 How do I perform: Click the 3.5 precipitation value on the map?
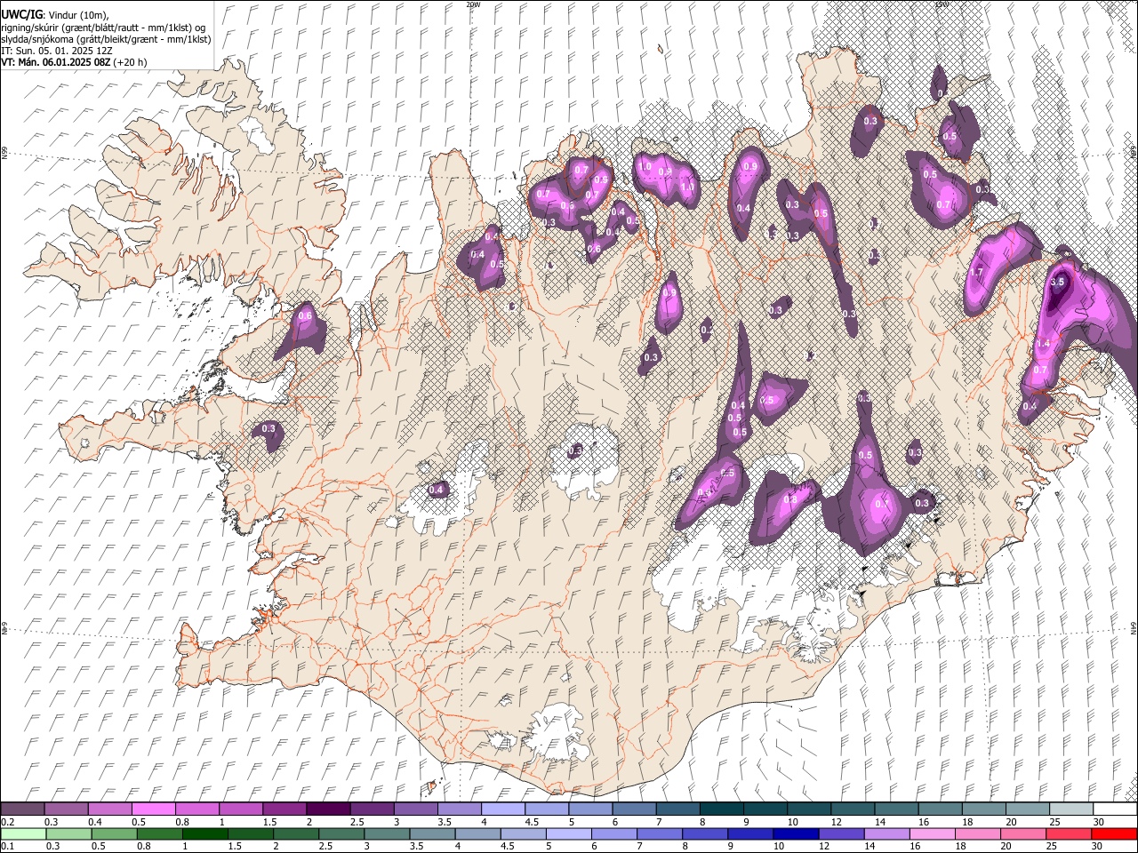coord(1057,282)
